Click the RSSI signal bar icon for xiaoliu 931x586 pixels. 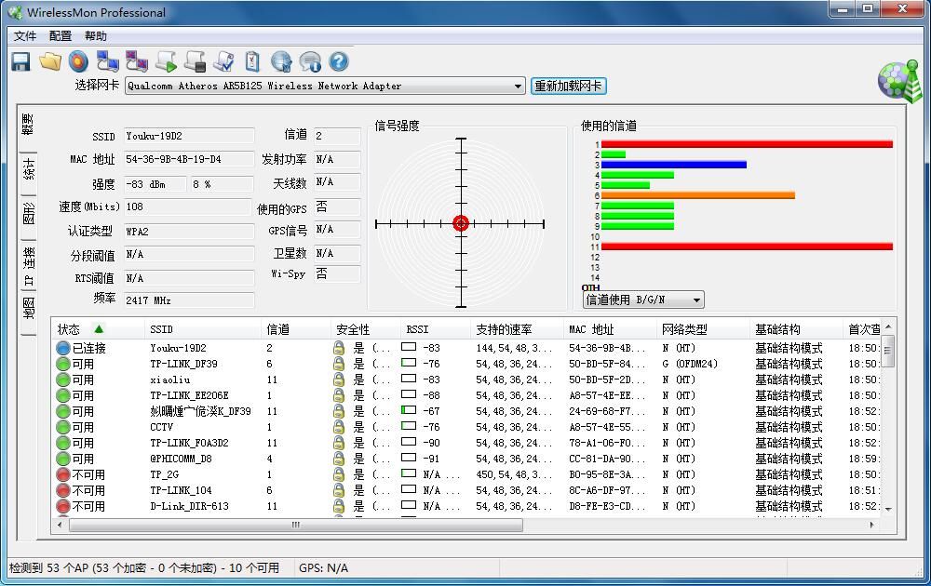(x=409, y=379)
